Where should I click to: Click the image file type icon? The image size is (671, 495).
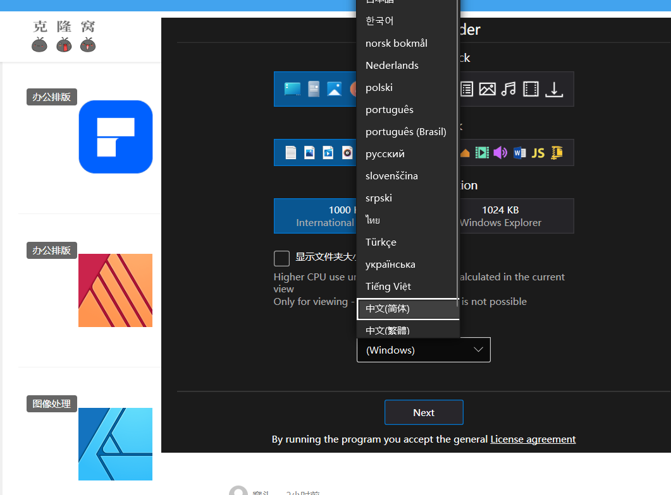pos(309,152)
